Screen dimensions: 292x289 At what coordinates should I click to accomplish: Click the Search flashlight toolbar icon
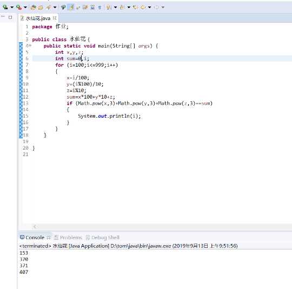click(x=49, y=7)
